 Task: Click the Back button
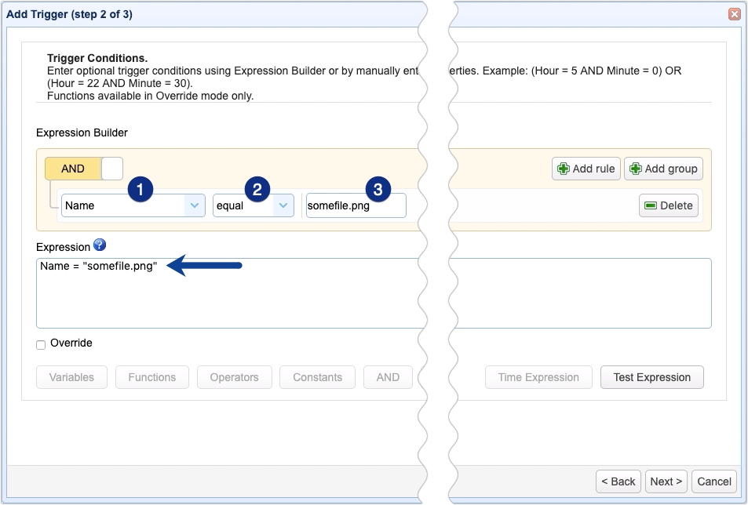(618, 481)
